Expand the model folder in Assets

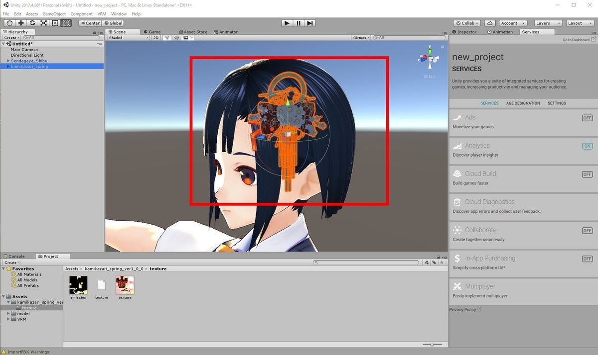[8, 314]
